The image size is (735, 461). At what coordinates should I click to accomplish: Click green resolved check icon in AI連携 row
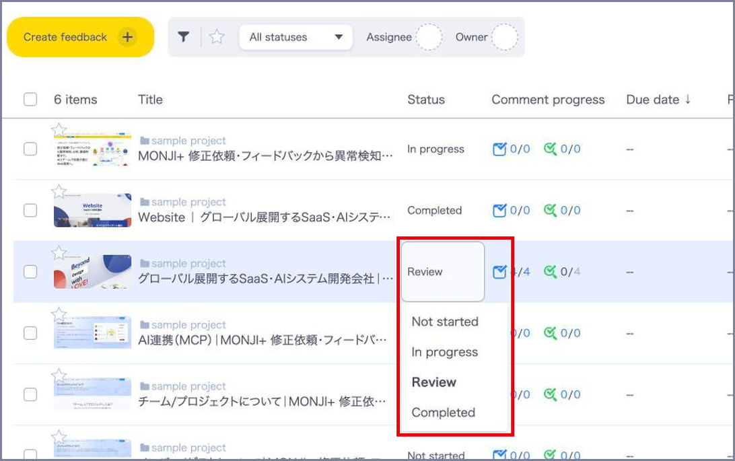[551, 333]
